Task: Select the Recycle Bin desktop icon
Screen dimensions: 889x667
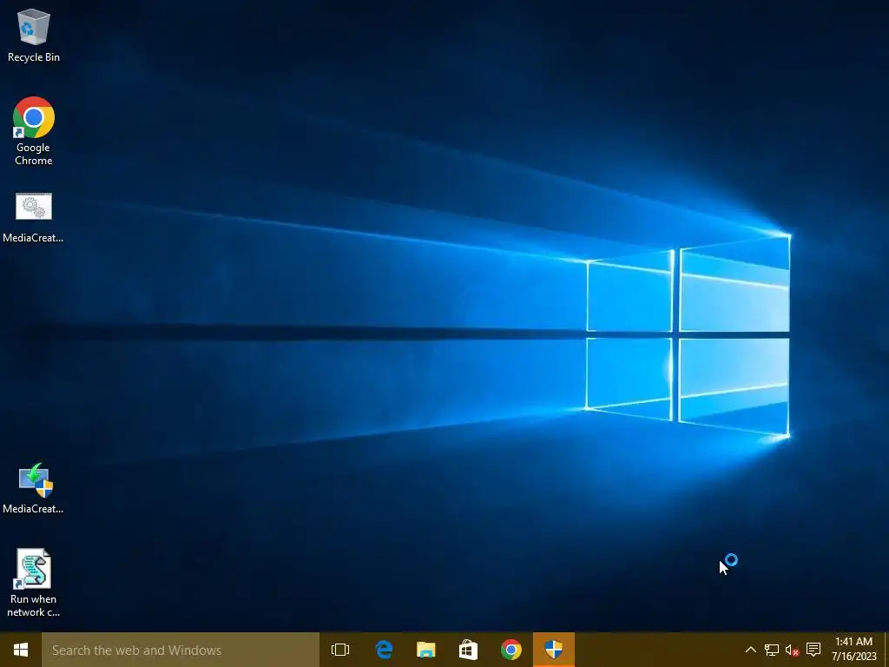Action: tap(34, 35)
